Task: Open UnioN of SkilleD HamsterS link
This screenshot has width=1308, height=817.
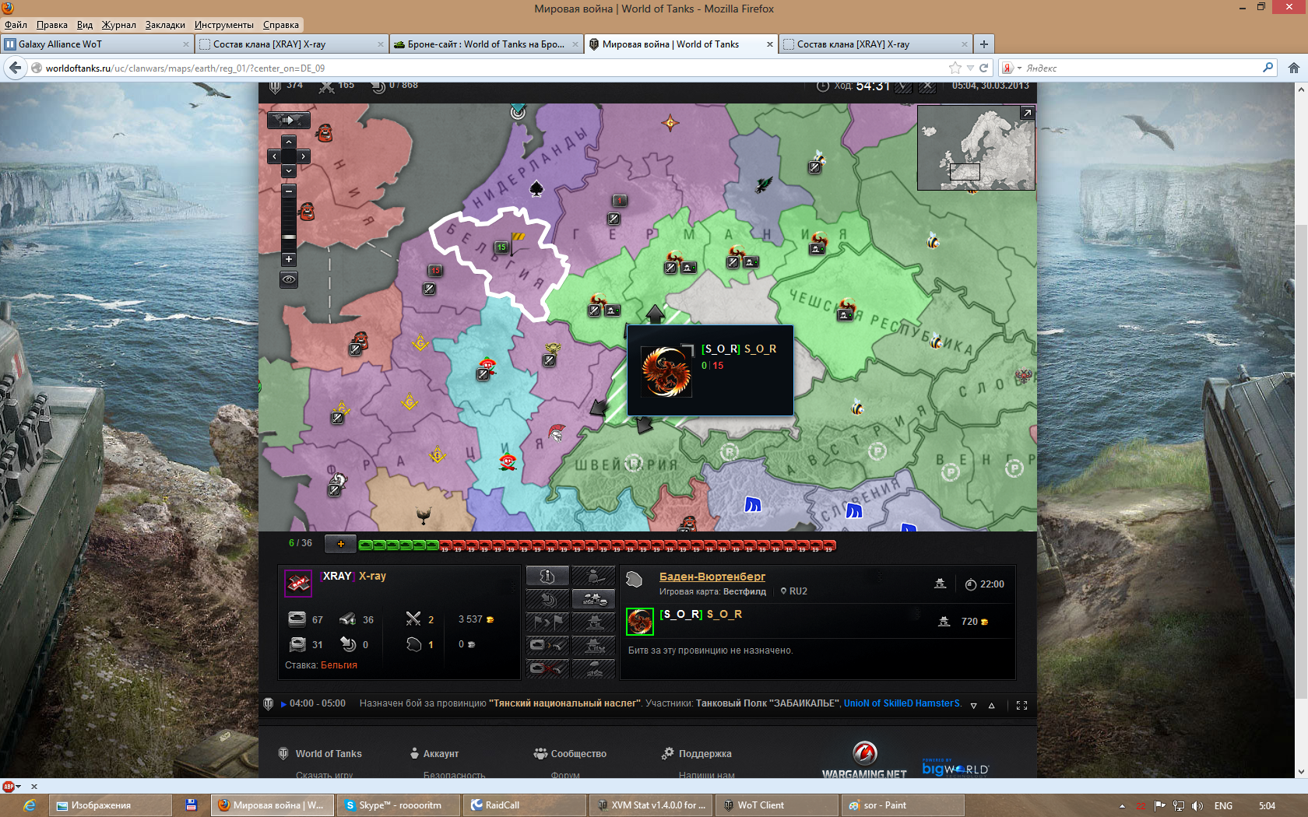Action: [x=902, y=703]
